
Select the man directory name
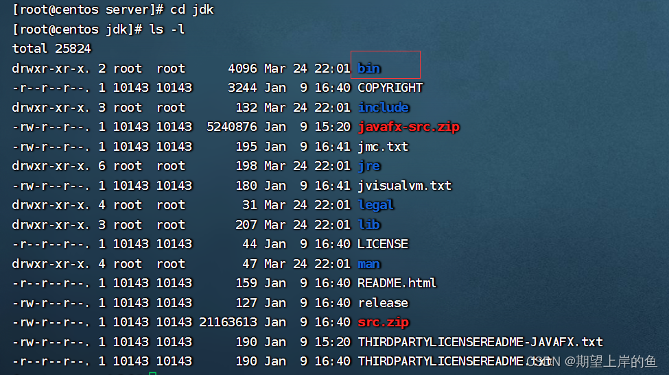coord(368,264)
